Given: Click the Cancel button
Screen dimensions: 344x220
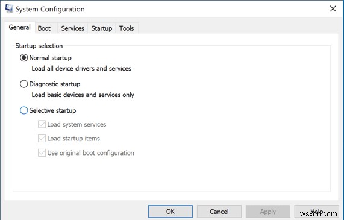Looking at the screenshot, I should pyautogui.click(x=219, y=212).
